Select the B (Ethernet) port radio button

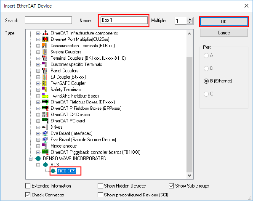click(206, 81)
